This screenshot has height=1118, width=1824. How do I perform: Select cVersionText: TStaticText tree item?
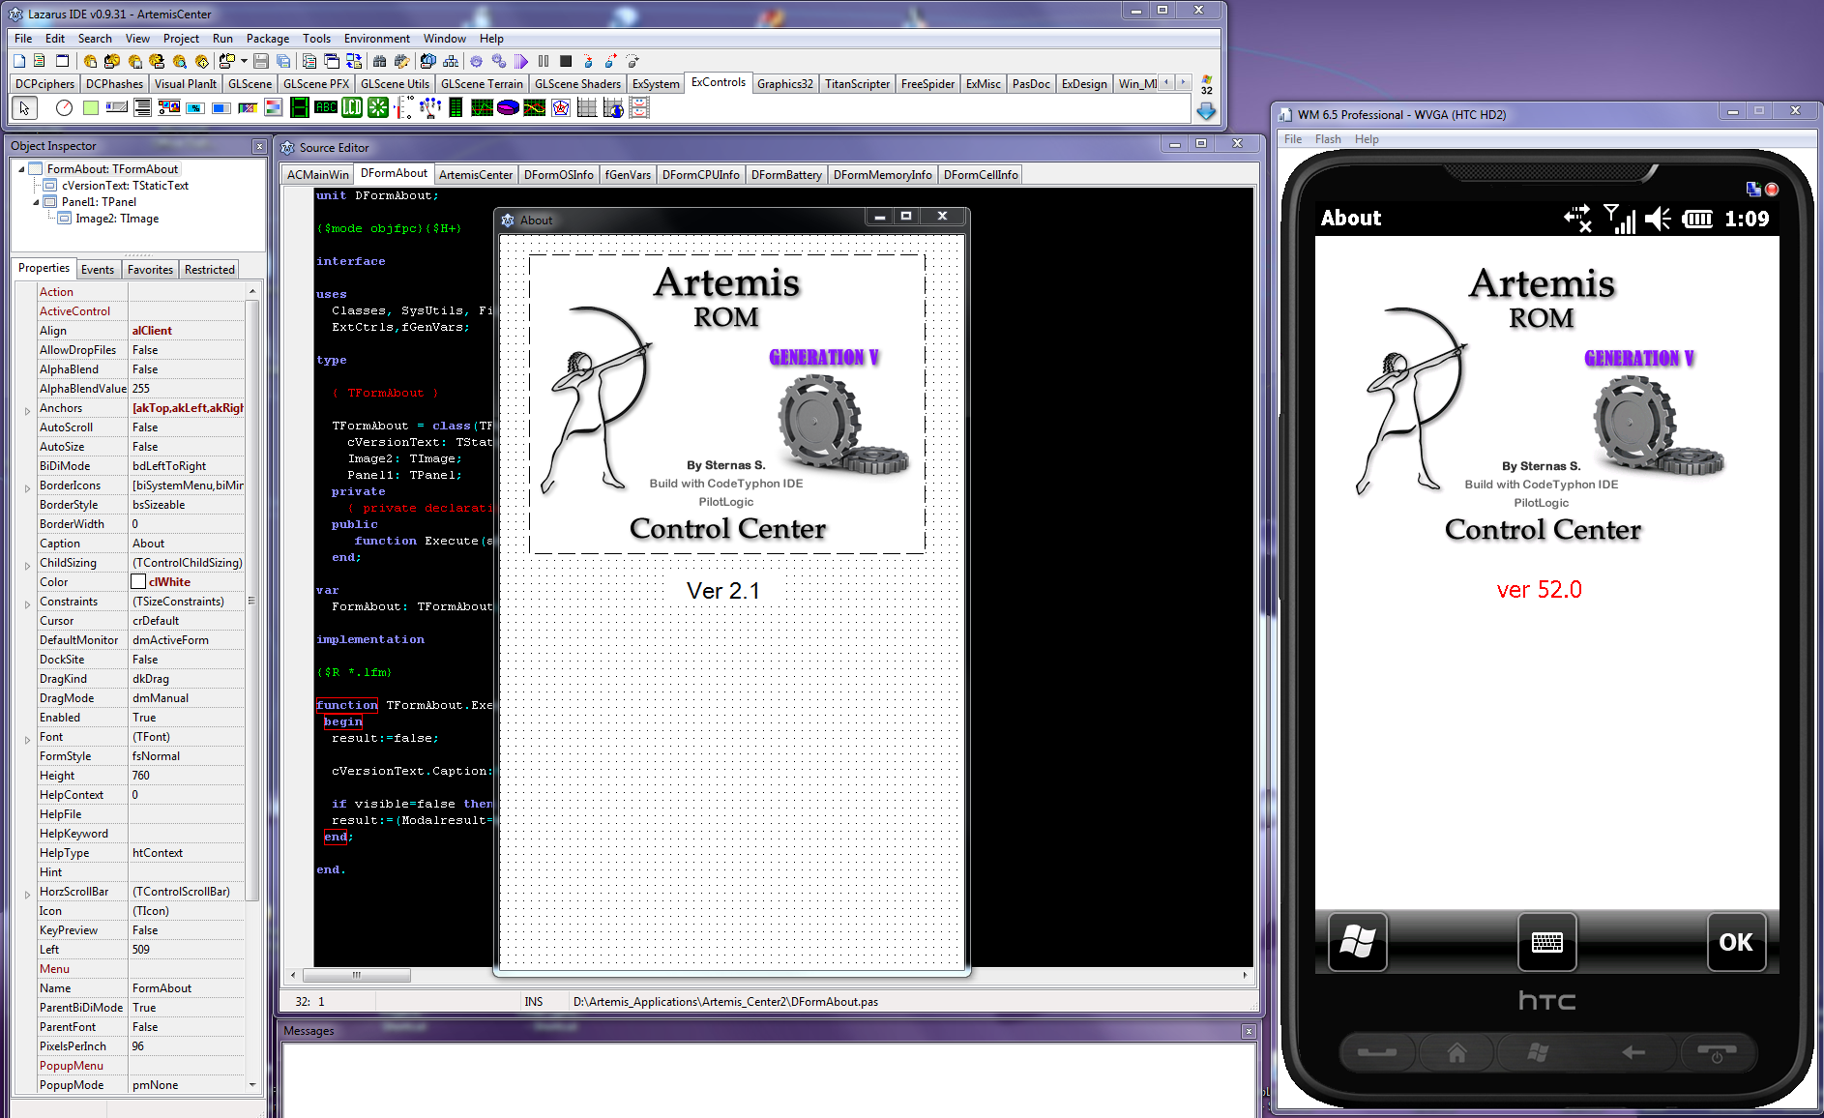pos(125,186)
